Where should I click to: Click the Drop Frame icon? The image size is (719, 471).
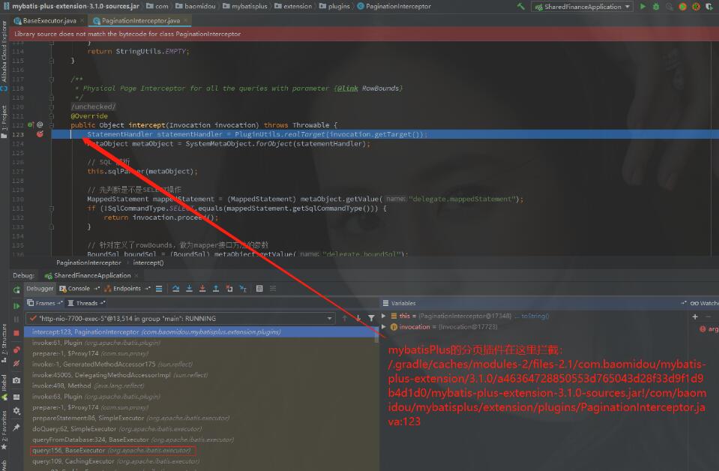(x=229, y=289)
